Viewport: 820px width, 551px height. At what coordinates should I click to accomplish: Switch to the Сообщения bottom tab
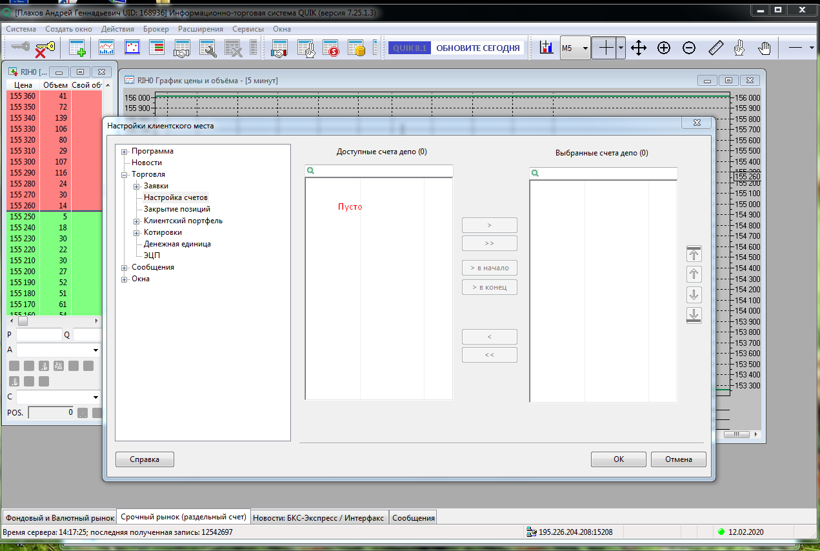414,517
